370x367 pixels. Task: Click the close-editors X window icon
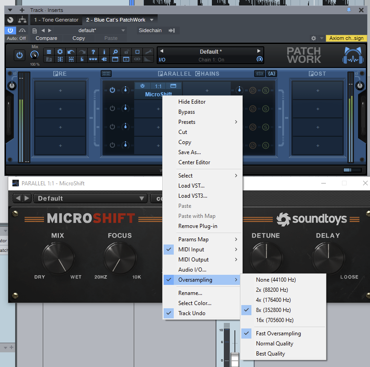126,59
